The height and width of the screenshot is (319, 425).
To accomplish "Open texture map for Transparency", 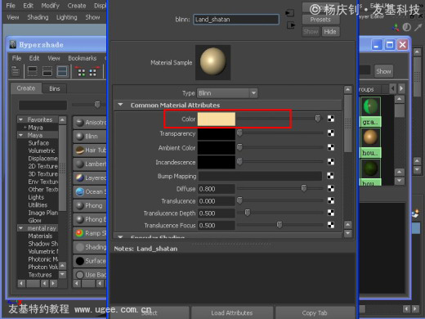I will [x=331, y=133].
